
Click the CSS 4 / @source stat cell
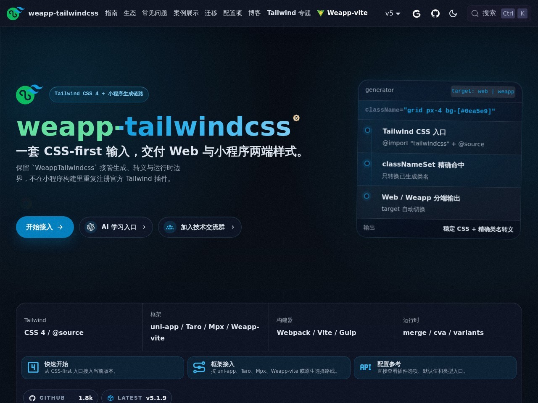[x=79, y=327]
